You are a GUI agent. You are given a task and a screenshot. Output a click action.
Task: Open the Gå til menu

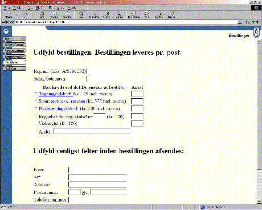39,8
